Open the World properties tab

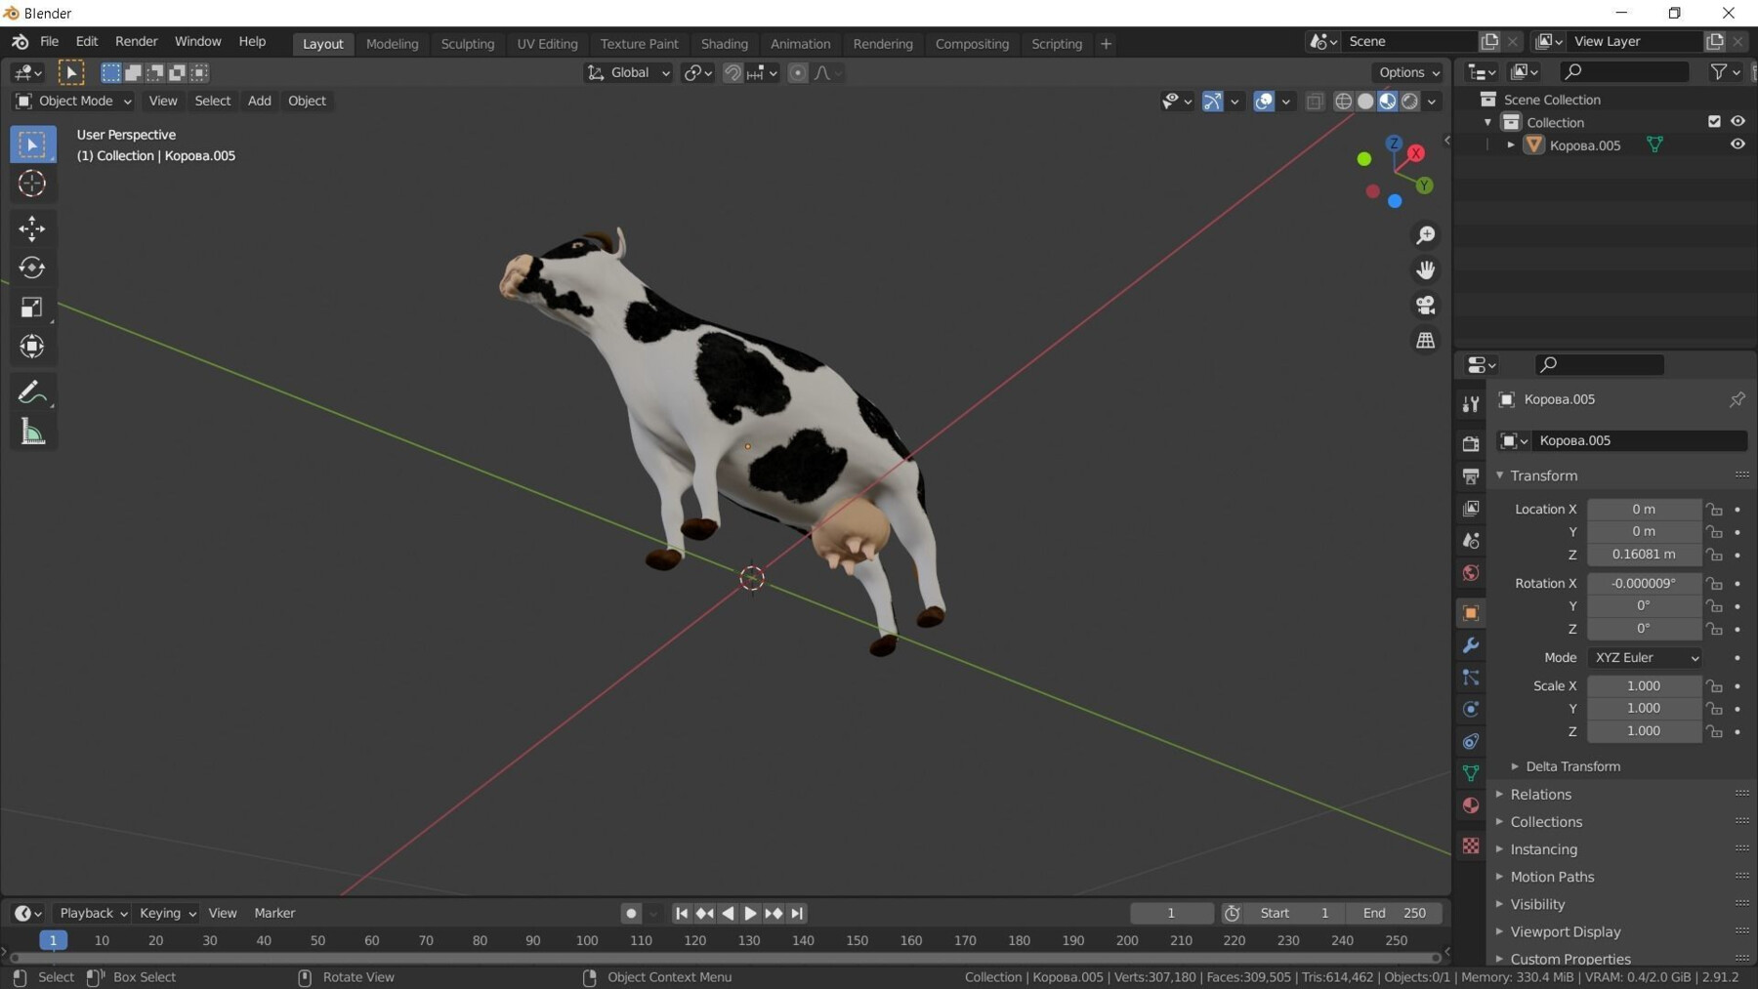[x=1470, y=573]
